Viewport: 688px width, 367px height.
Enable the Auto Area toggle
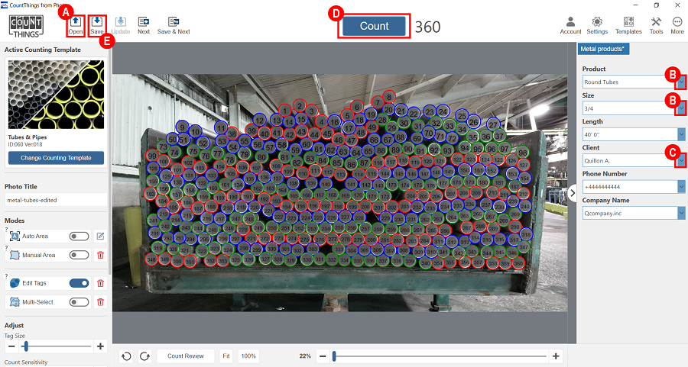click(x=79, y=237)
